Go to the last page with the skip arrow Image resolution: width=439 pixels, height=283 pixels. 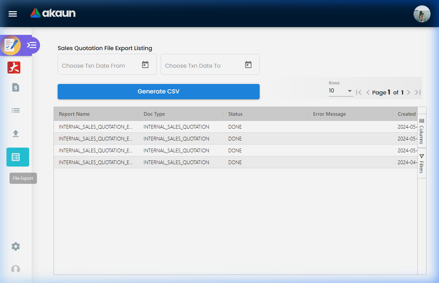pyautogui.click(x=417, y=92)
